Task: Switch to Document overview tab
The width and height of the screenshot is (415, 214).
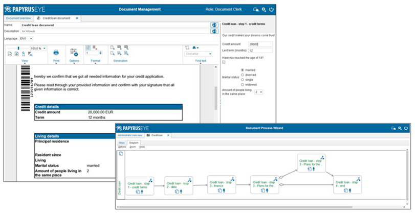Action: point(18,18)
